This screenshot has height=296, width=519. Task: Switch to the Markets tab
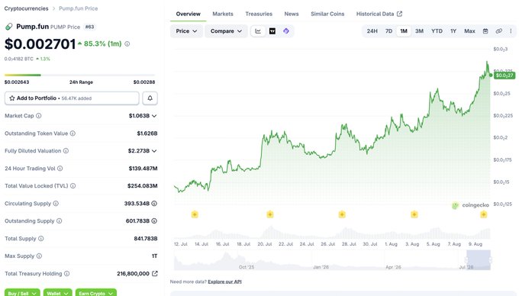[223, 14]
